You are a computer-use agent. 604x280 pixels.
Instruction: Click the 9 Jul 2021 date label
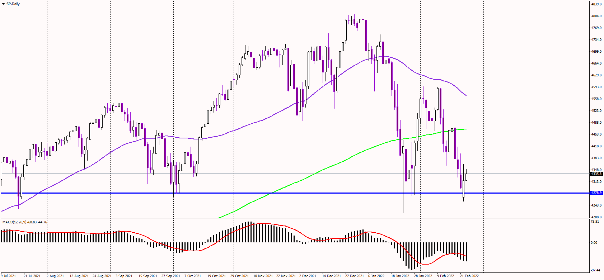8,276
